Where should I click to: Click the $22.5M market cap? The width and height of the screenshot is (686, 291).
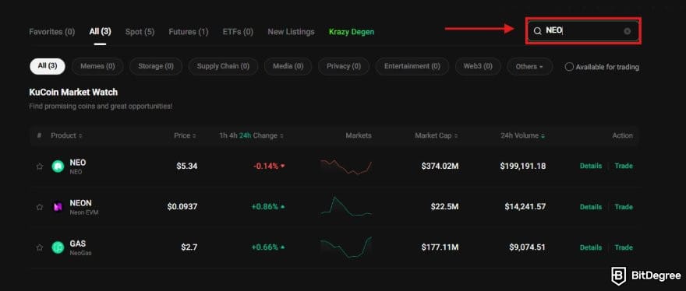point(444,207)
